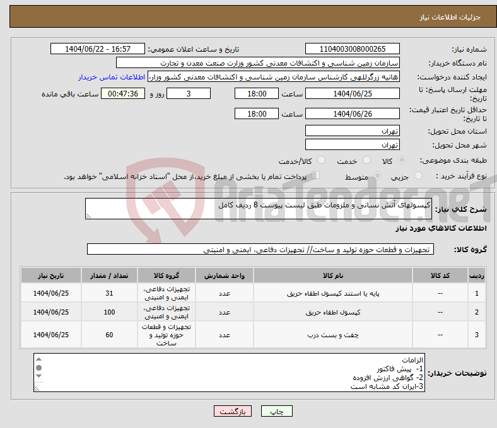This screenshot has height=428, width=497.
Task: Click the response deadline date 1404/06/25 field
Action: click(x=353, y=93)
